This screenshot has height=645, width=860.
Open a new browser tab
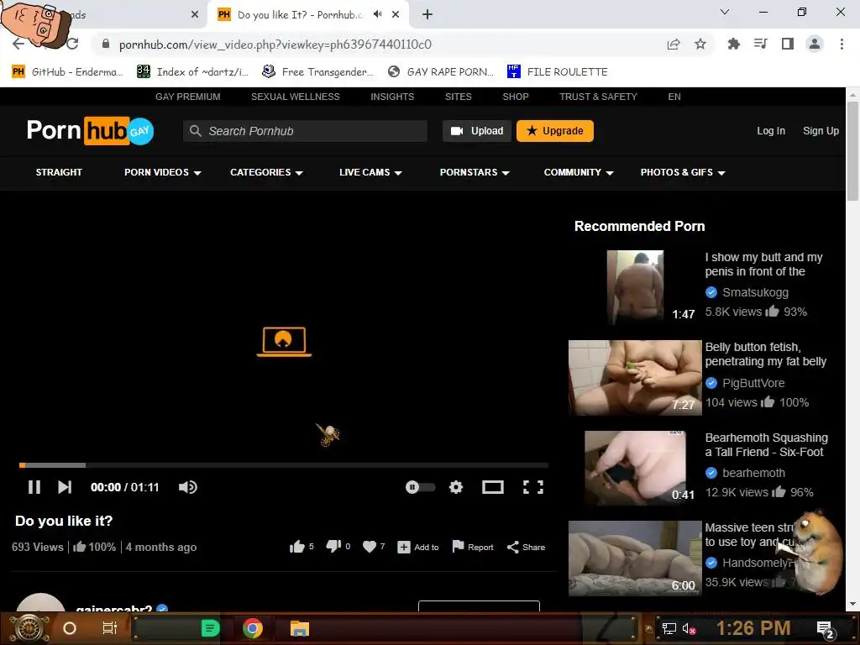[x=427, y=15]
